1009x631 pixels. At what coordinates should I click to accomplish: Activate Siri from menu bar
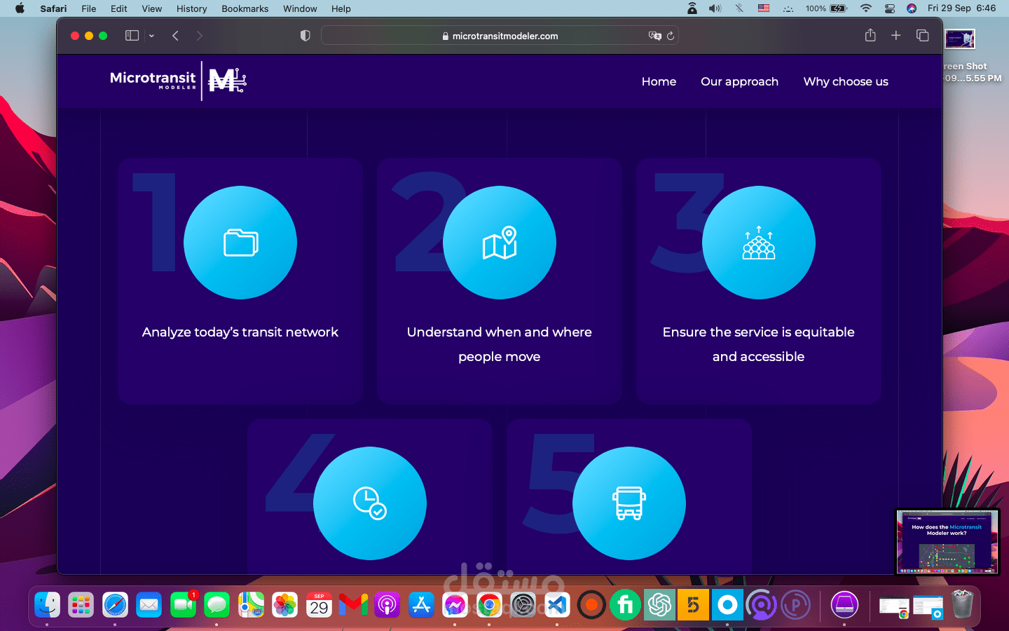coord(912,8)
